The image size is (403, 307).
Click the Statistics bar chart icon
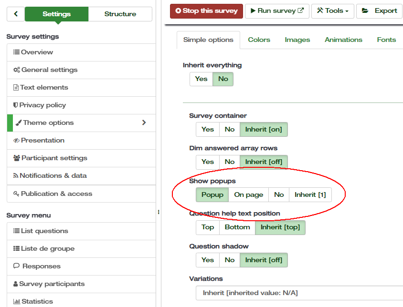point(16,302)
